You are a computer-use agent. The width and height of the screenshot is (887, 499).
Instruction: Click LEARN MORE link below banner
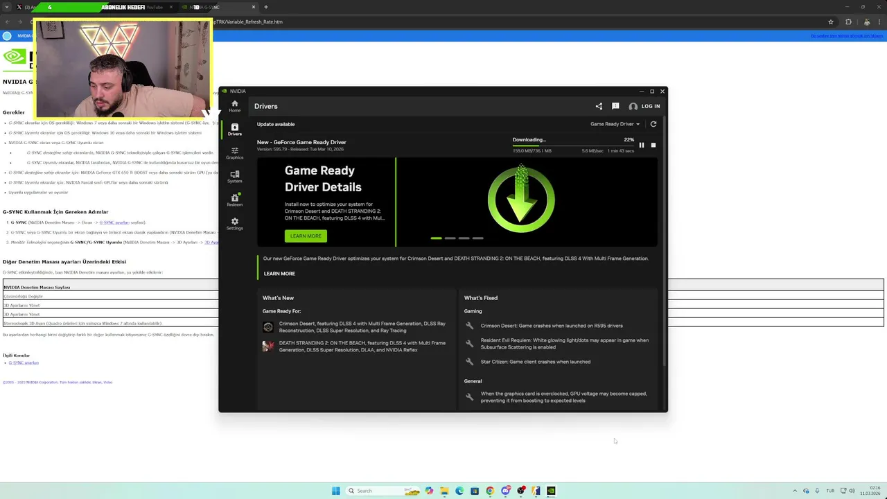pyautogui.click(x=279, y=274)
